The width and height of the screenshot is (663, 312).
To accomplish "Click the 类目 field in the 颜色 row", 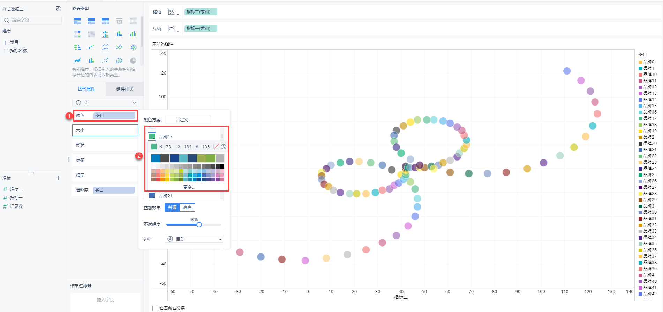I will [x=114, y=116].
